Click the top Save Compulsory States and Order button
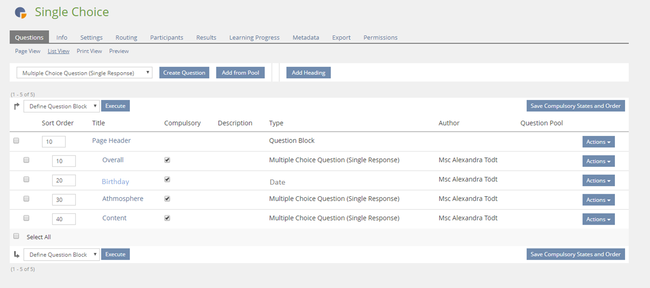 pos(575,106)
